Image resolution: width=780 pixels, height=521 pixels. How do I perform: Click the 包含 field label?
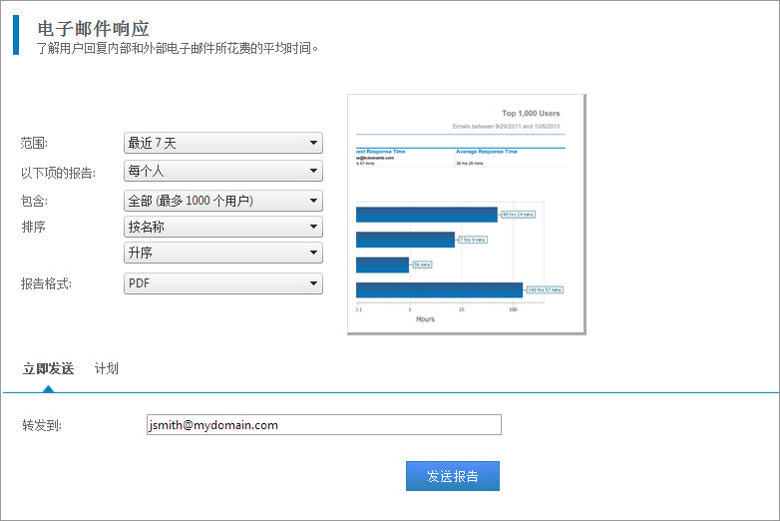(35, 202)
